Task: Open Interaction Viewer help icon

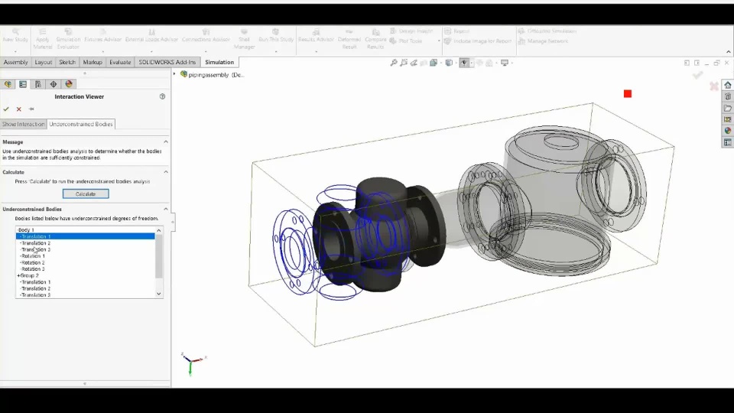Action: pyautogui.click(x=162, y=96)
